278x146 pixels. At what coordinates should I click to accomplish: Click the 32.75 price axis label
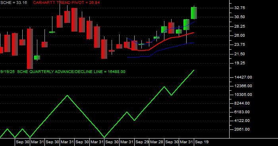[239, 8]
